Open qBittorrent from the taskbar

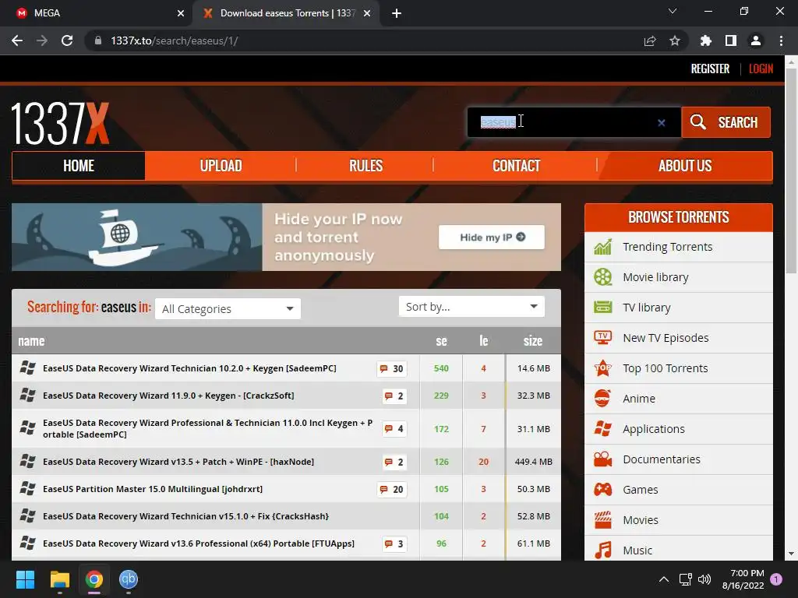tap(129, 579)
